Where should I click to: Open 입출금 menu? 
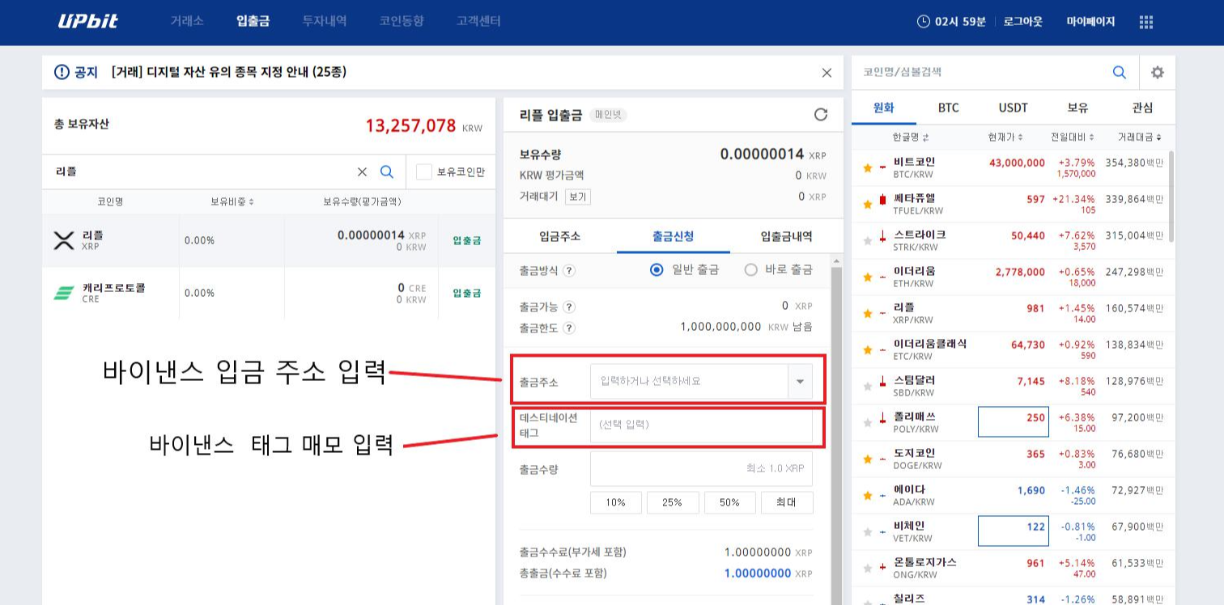click(253, 22)
